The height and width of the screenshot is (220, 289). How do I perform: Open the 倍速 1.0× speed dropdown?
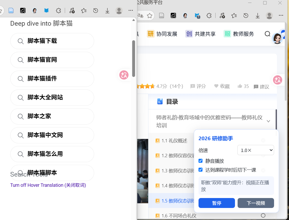(x=255, y=150)
